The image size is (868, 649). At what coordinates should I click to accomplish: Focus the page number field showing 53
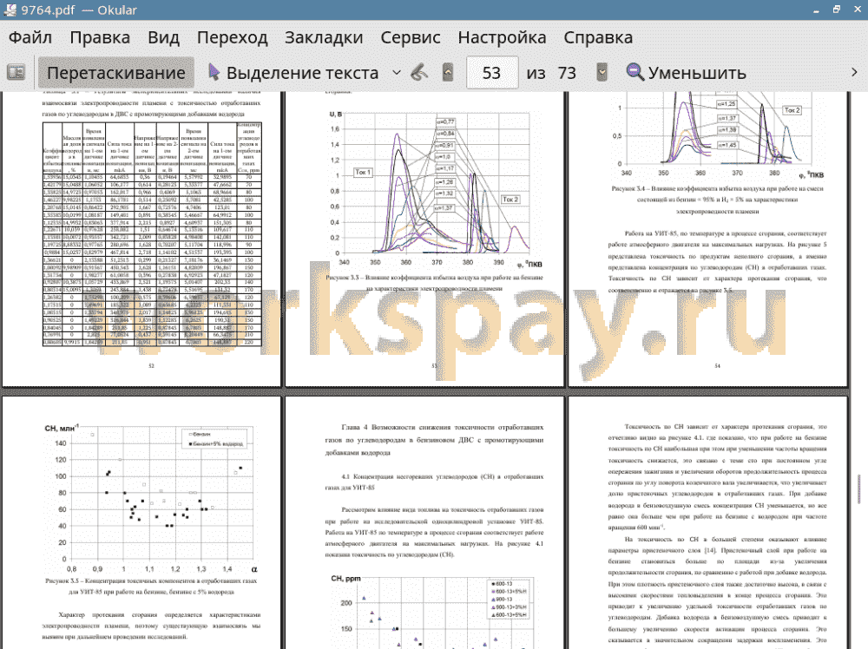tap(492, 73)
